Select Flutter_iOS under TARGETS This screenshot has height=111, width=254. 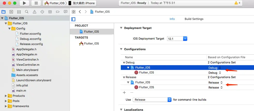[92, 43]
